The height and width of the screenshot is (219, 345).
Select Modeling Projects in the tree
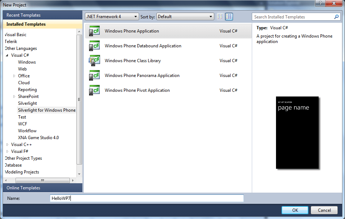(22, 172)
